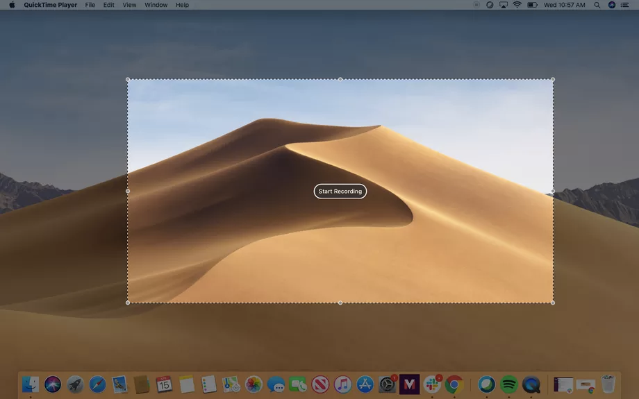The width and height of the screenshot is (639, 399).
Task: Open Slack icon in Dock
Action: 432,384
